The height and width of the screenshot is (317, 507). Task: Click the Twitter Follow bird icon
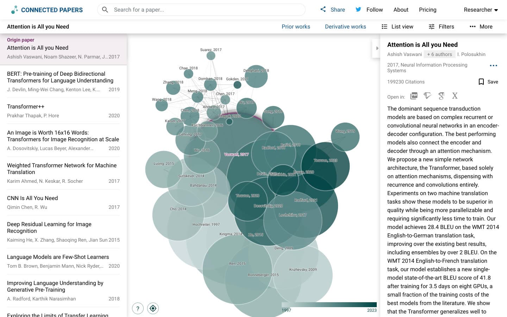[x=358, y=10]
